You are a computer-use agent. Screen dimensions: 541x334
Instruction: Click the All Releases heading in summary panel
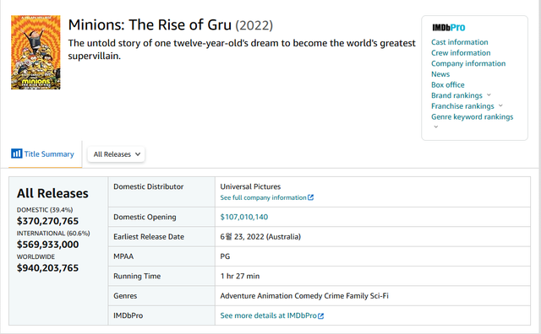[52, 193]
